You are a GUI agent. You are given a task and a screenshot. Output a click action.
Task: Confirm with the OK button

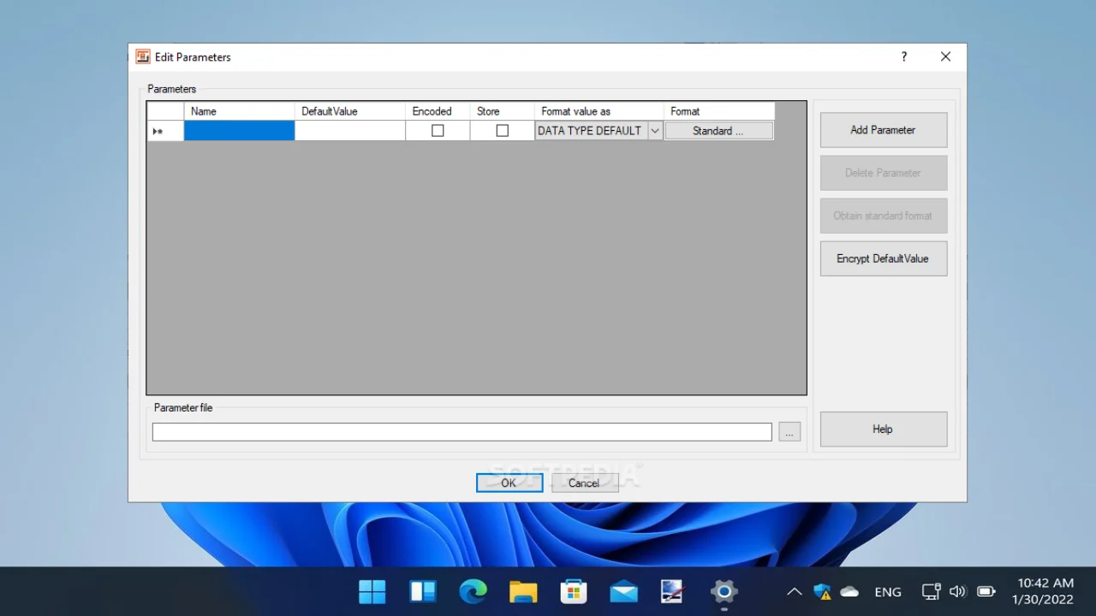pos(509,483)
